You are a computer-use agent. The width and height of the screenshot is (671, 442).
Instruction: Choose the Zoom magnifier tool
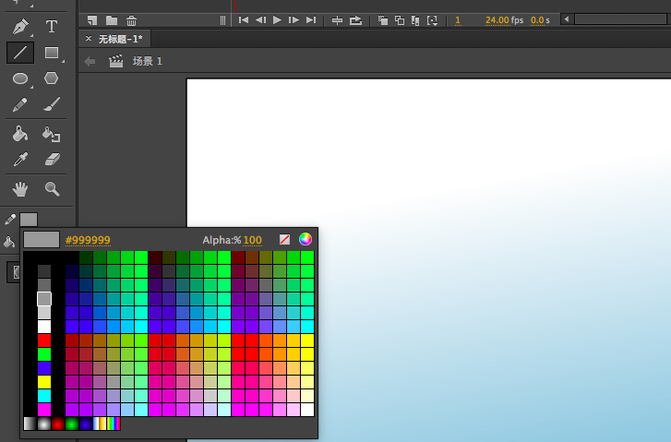pyautogui.click(x=52, y=188)
